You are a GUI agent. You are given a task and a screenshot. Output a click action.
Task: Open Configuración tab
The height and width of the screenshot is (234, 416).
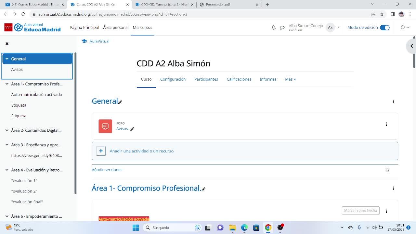(x=173, y=79)
